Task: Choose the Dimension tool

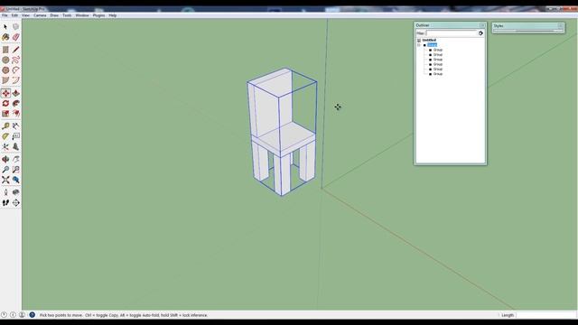Action: [16, 126]
